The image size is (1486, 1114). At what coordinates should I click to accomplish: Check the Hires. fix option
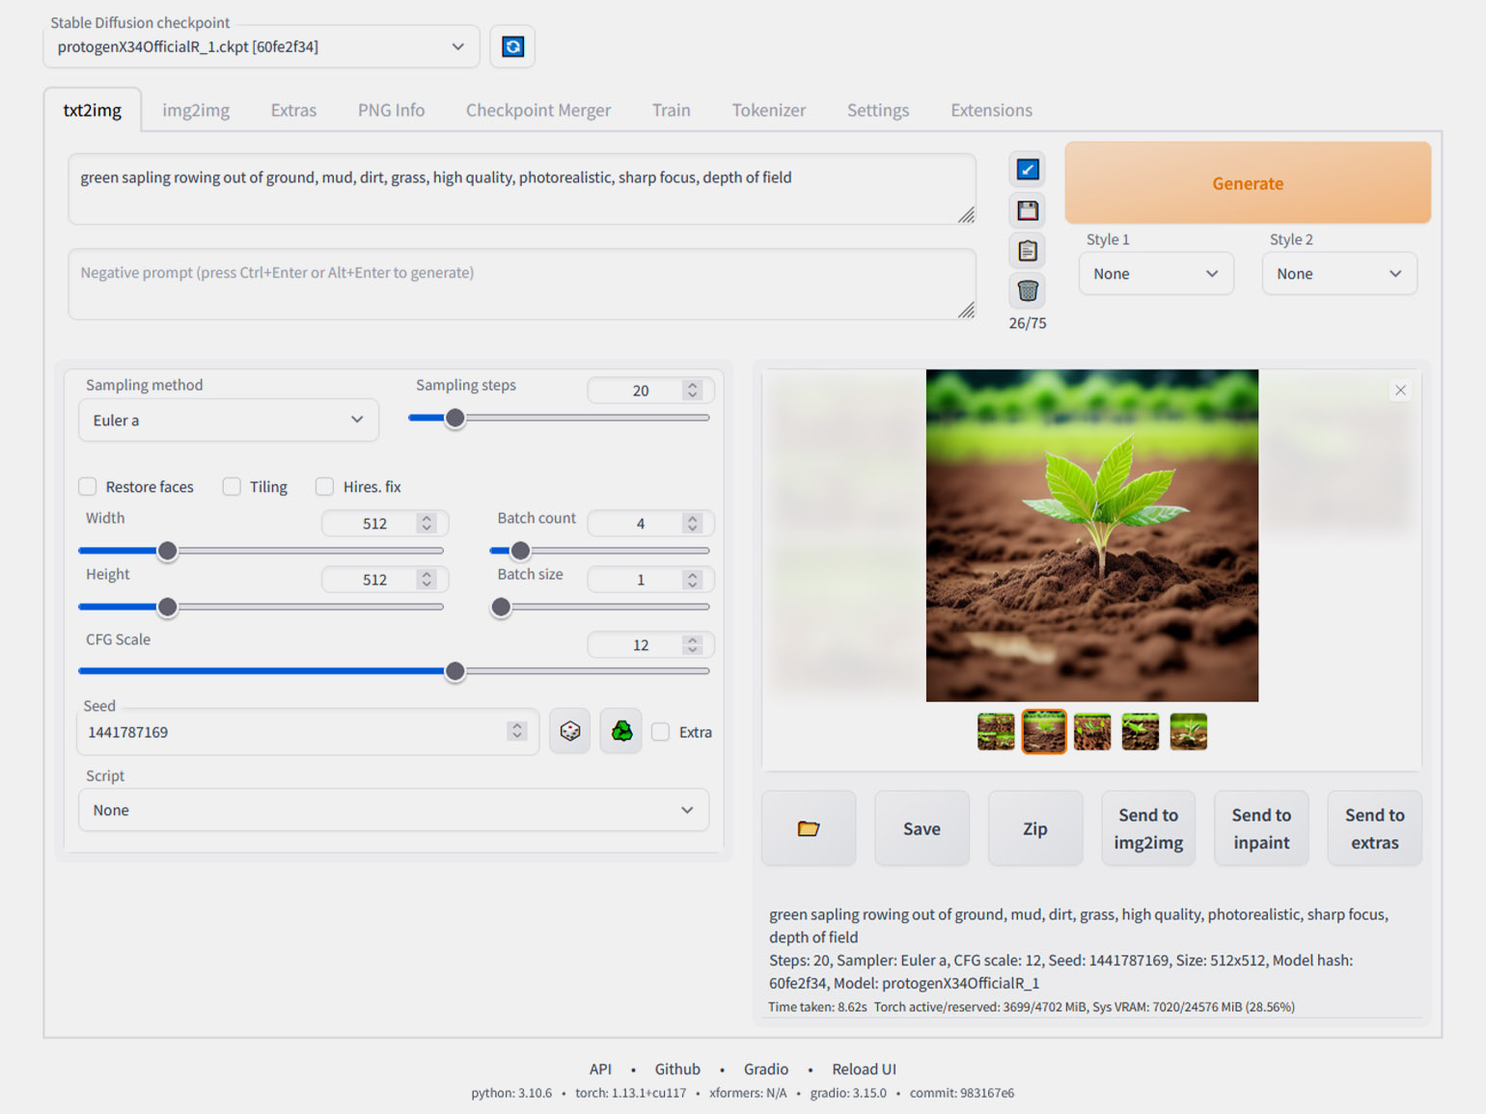[x=325, y=487]
